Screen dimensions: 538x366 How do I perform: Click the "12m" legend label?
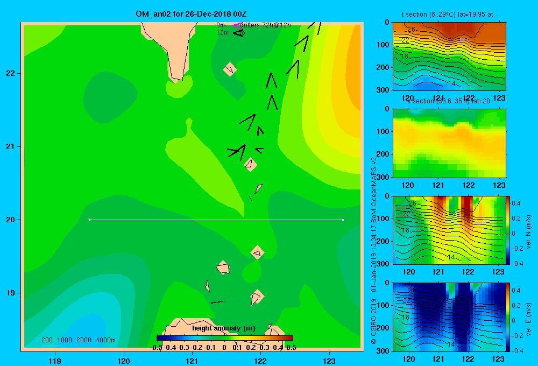click(x=222, y=33)
